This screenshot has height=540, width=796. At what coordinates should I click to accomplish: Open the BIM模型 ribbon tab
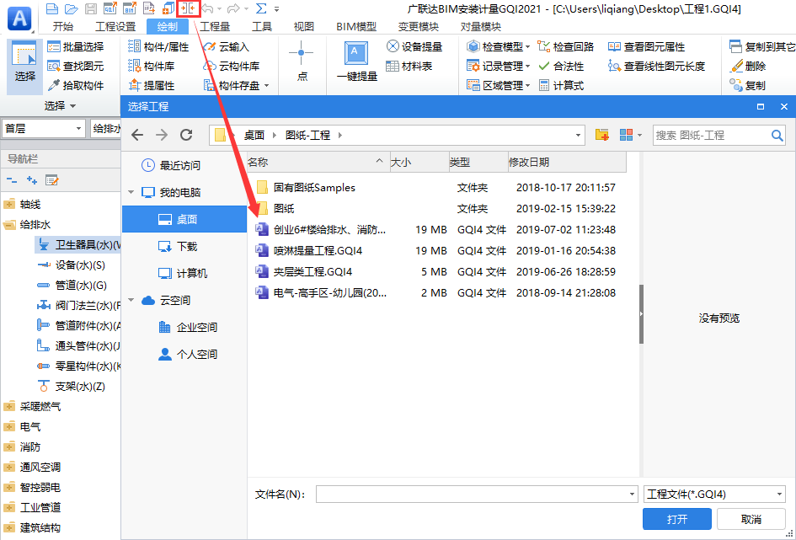tap(356, 26)
